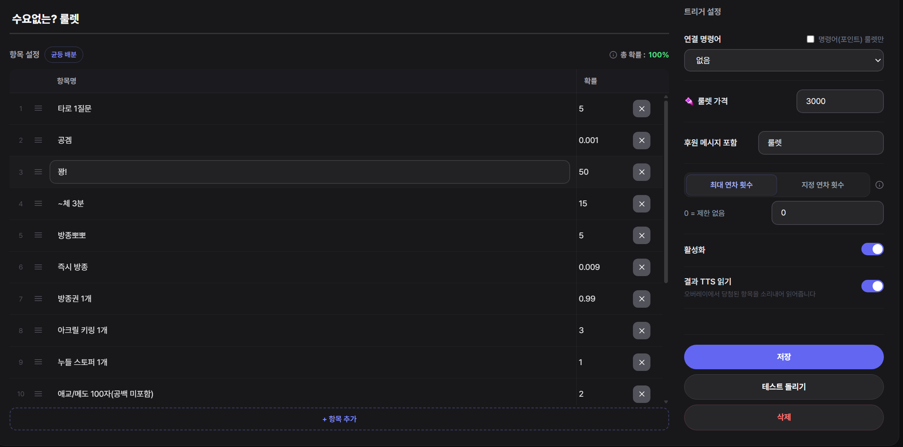Delete the 공겜 row

coord(641,141)
